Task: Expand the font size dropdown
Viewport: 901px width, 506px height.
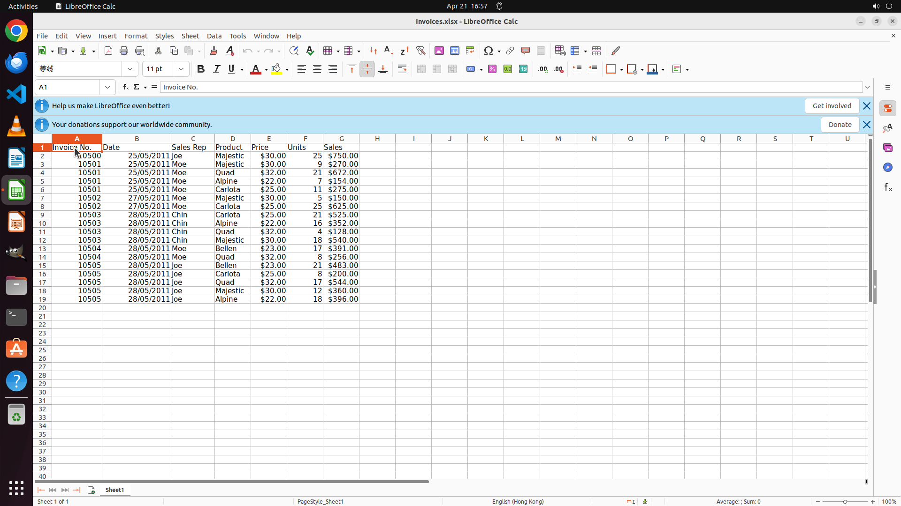Action: point(181,69)
